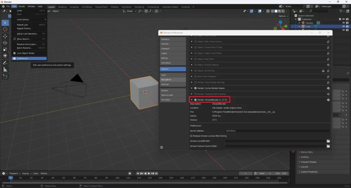
Task: Open File Paths section in Preferences
Action: [173, 100]
